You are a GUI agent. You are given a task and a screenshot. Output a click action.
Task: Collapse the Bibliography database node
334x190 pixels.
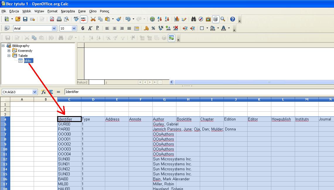pos(3,46)
